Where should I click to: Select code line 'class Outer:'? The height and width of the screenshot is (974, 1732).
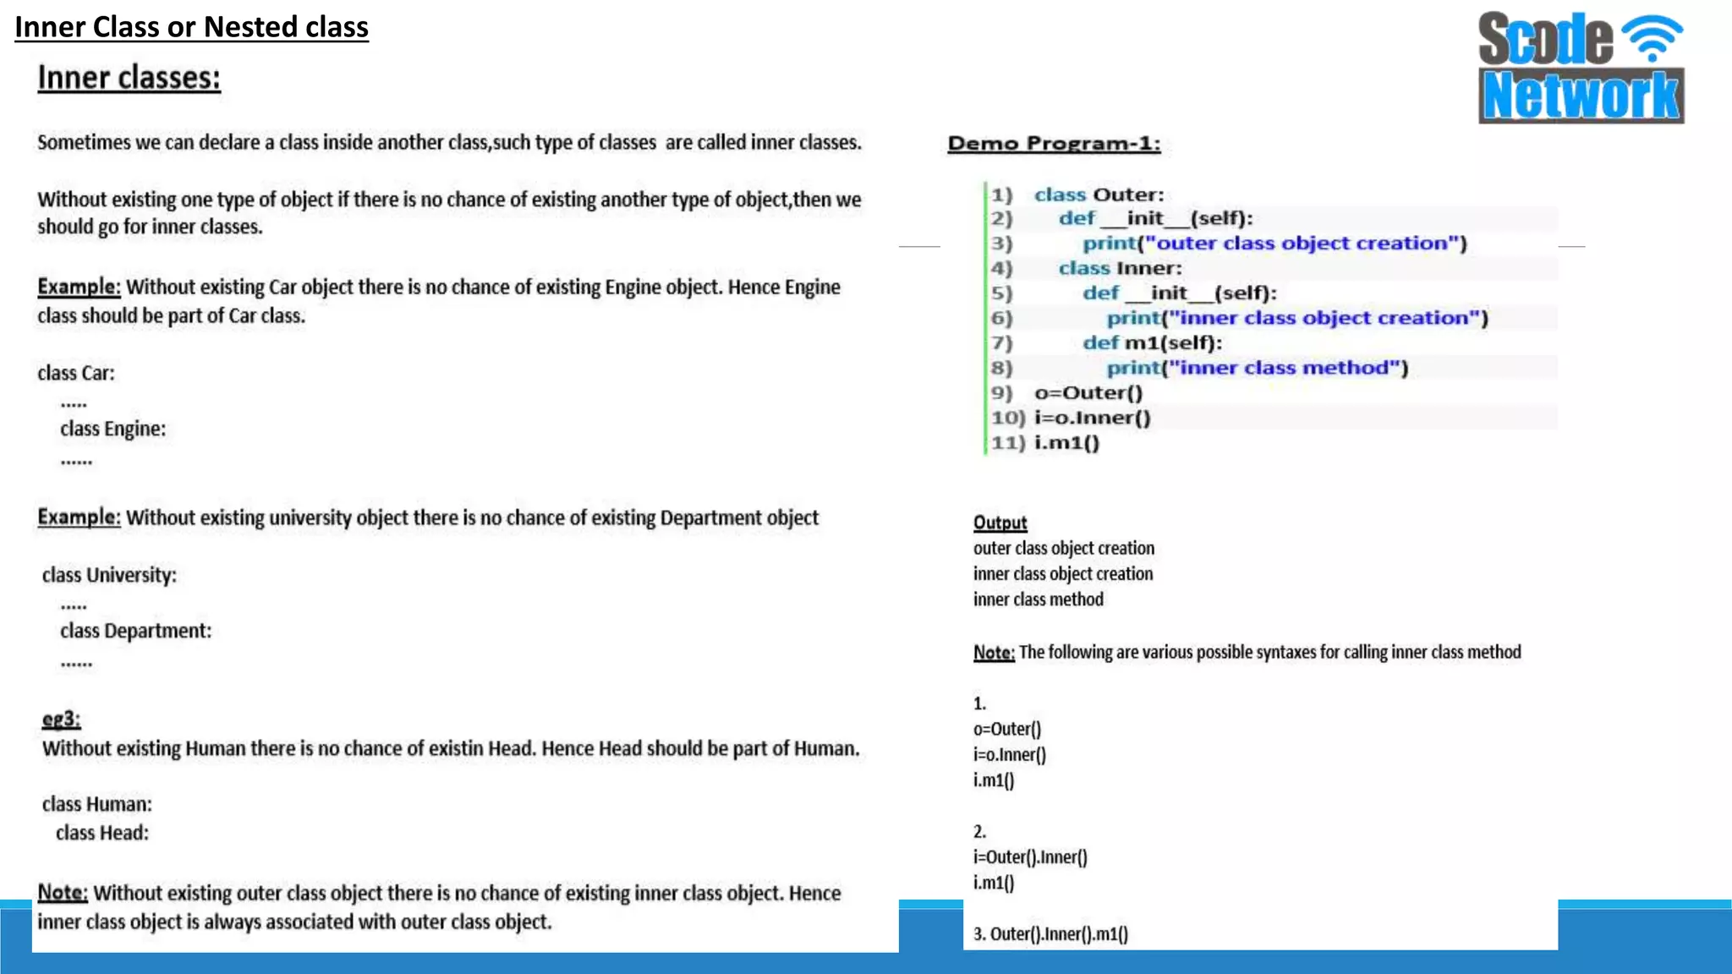coord(1099,194)
